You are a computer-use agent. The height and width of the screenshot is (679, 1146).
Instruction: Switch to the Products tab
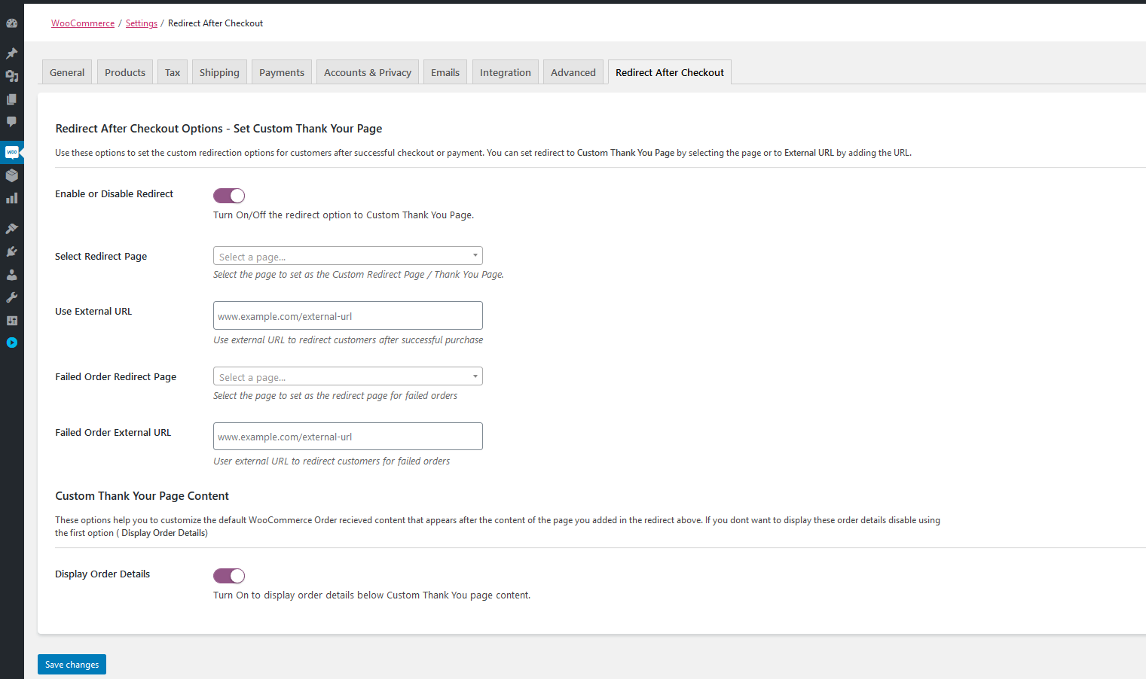(x=125, y=72)
